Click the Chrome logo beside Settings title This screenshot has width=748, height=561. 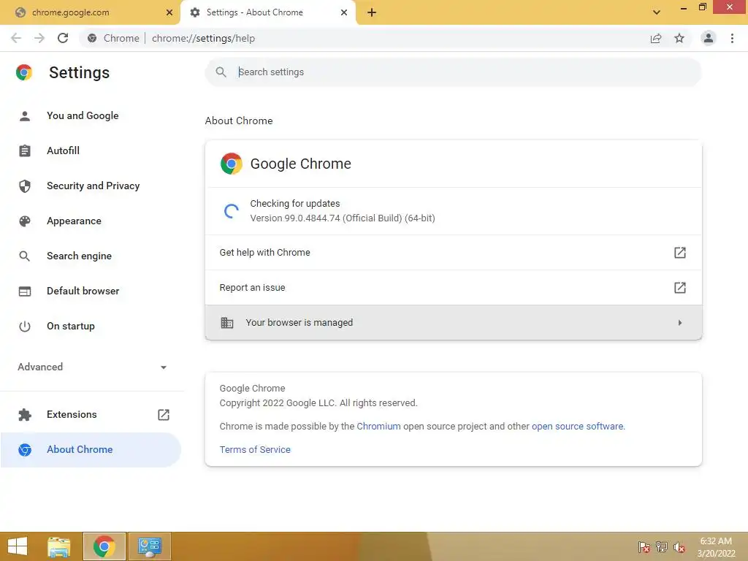(x=24, y=72)
